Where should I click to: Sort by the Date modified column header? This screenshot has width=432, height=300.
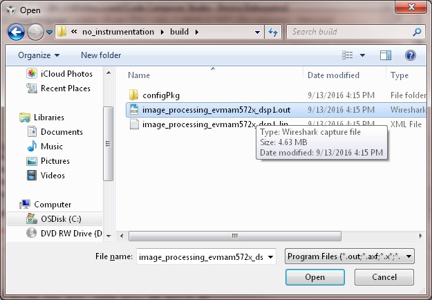(x=332, y=75)
